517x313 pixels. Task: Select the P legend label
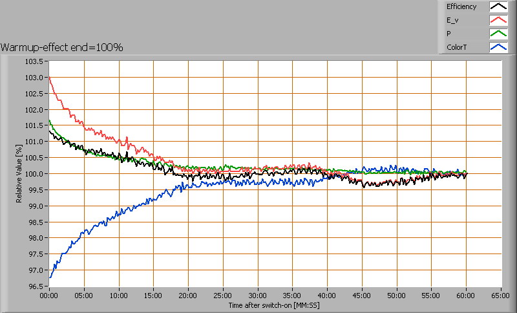pos(448,34)
